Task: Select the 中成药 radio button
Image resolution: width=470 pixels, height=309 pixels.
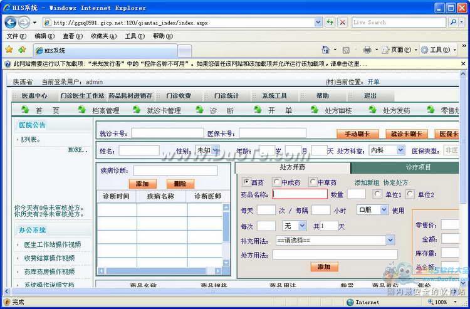Action: point(276,182)
